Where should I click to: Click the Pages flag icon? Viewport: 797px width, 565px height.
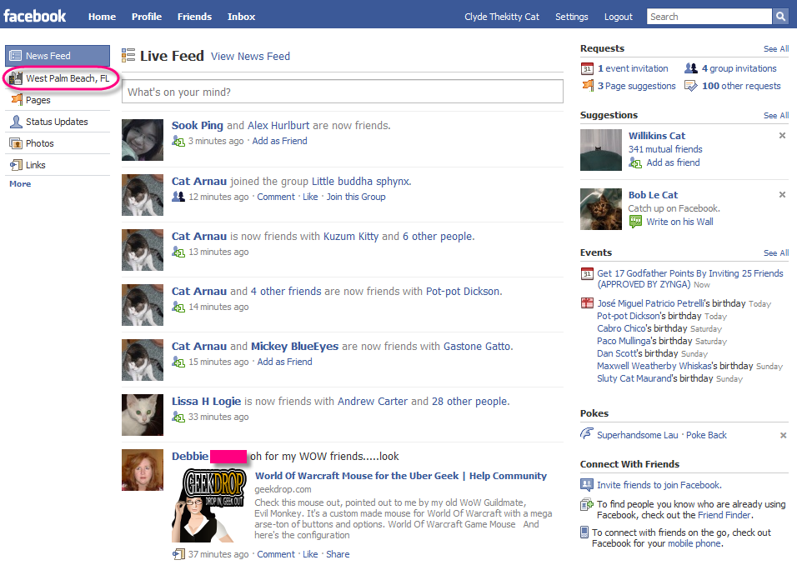(x=17, y=100)
